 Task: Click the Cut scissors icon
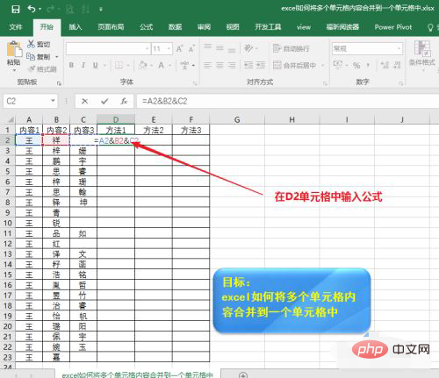(x=31, y=44)
